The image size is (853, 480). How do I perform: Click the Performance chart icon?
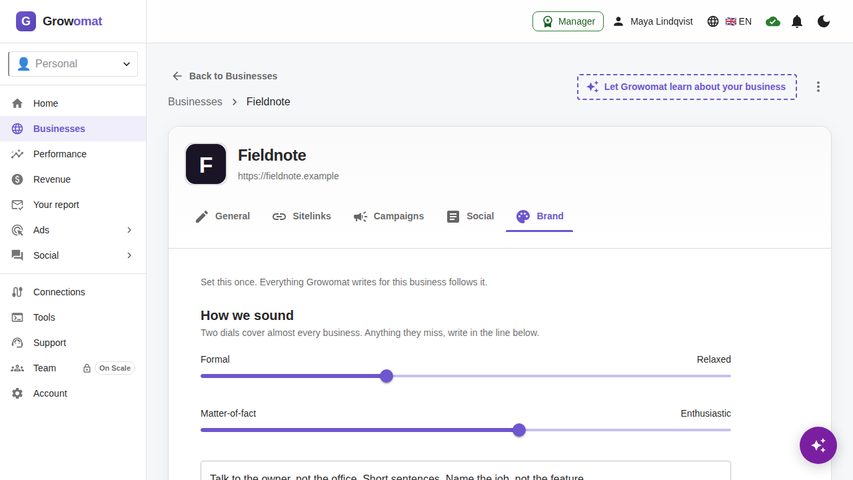18,154
